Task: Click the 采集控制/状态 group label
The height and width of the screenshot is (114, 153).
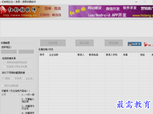Action: (x=46, y=49)
